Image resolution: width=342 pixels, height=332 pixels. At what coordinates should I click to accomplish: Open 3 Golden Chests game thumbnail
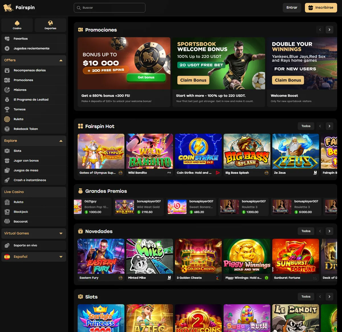pos(198,256)
